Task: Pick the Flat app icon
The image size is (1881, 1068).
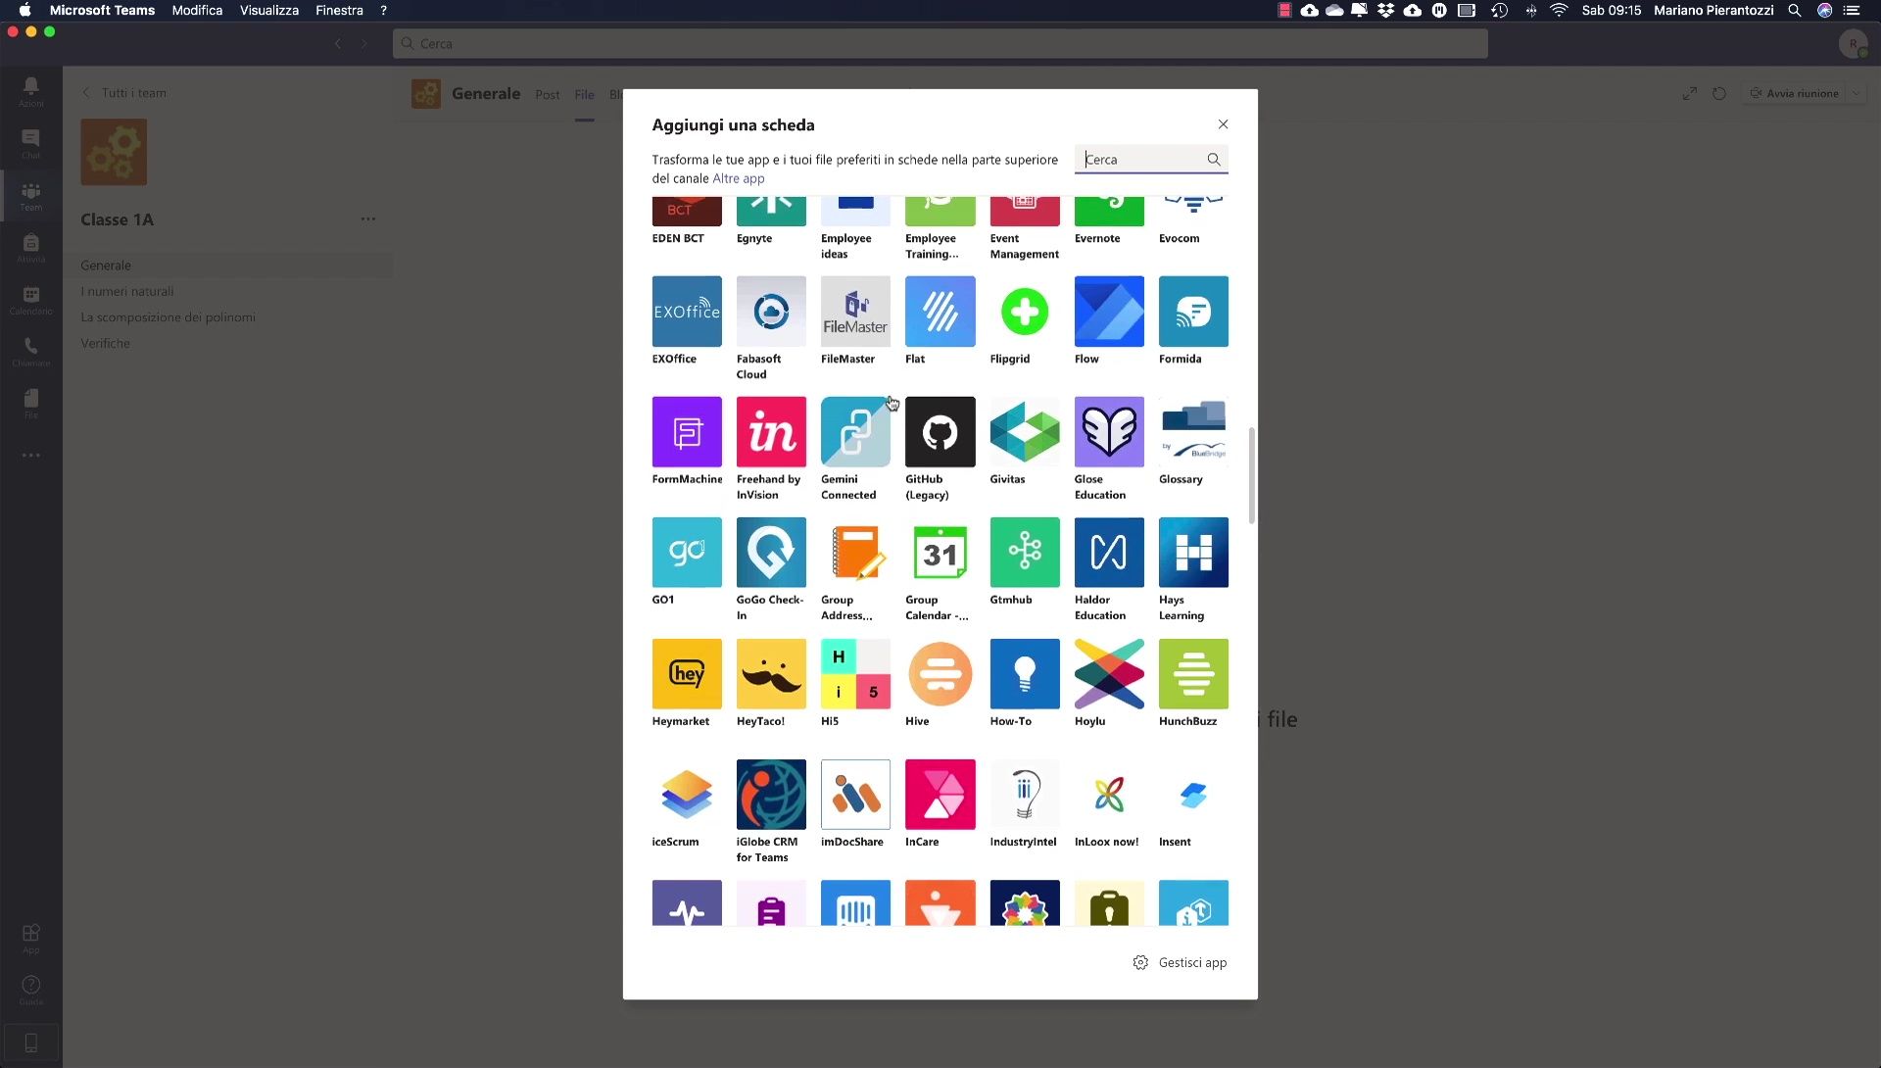Action: (x=940, y=312)
